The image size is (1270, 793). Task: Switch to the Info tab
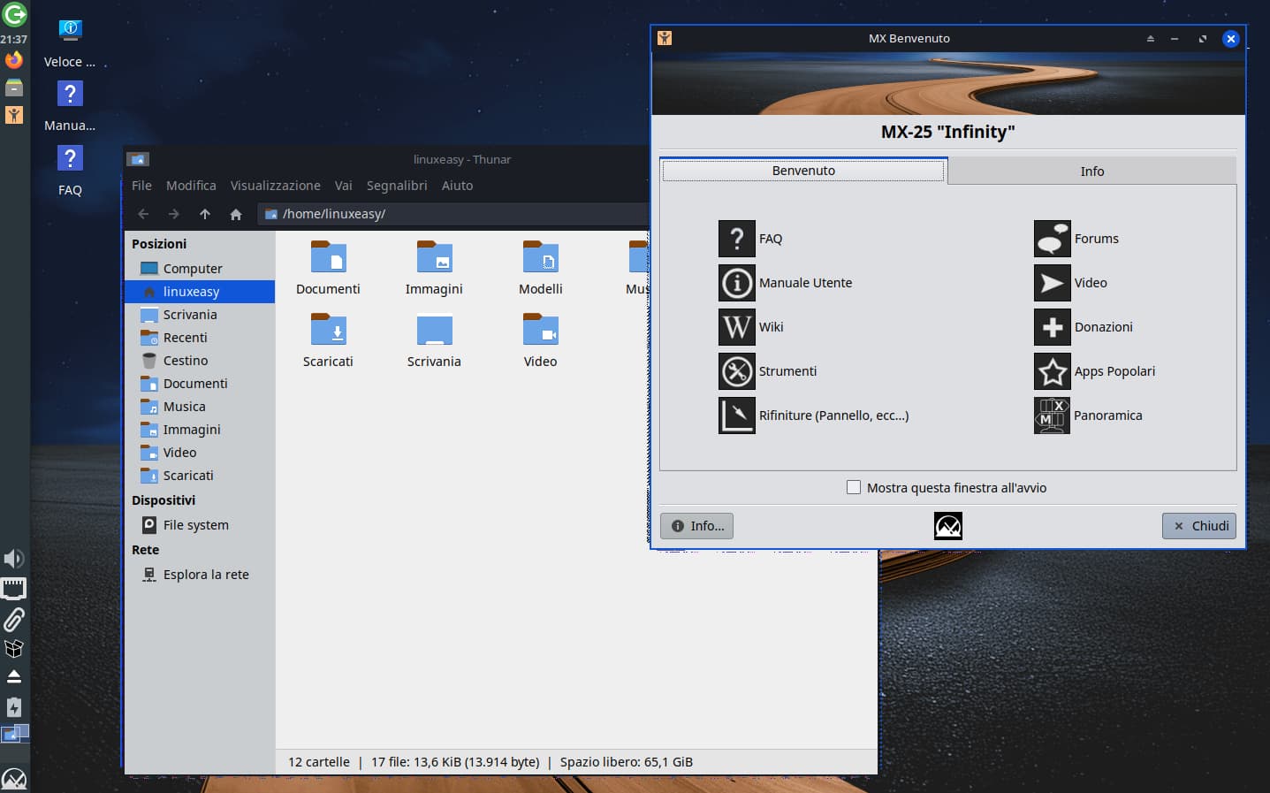click(x=1092, y=171)
